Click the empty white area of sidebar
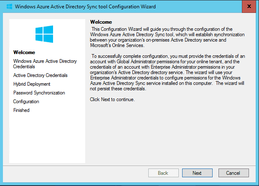Image resolution: width=259 pixels, height=186 pixels. [47, 138]
